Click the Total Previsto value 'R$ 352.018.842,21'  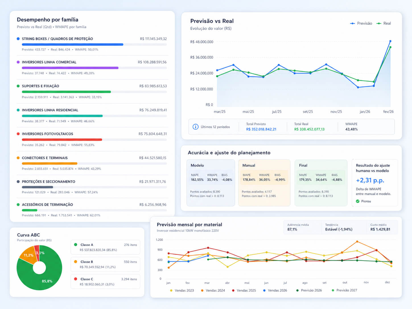pyautogui.click(x=261, y=129)
